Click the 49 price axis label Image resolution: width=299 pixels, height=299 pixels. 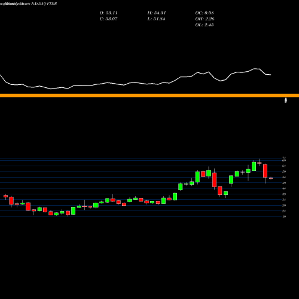[x=284, y=183]
